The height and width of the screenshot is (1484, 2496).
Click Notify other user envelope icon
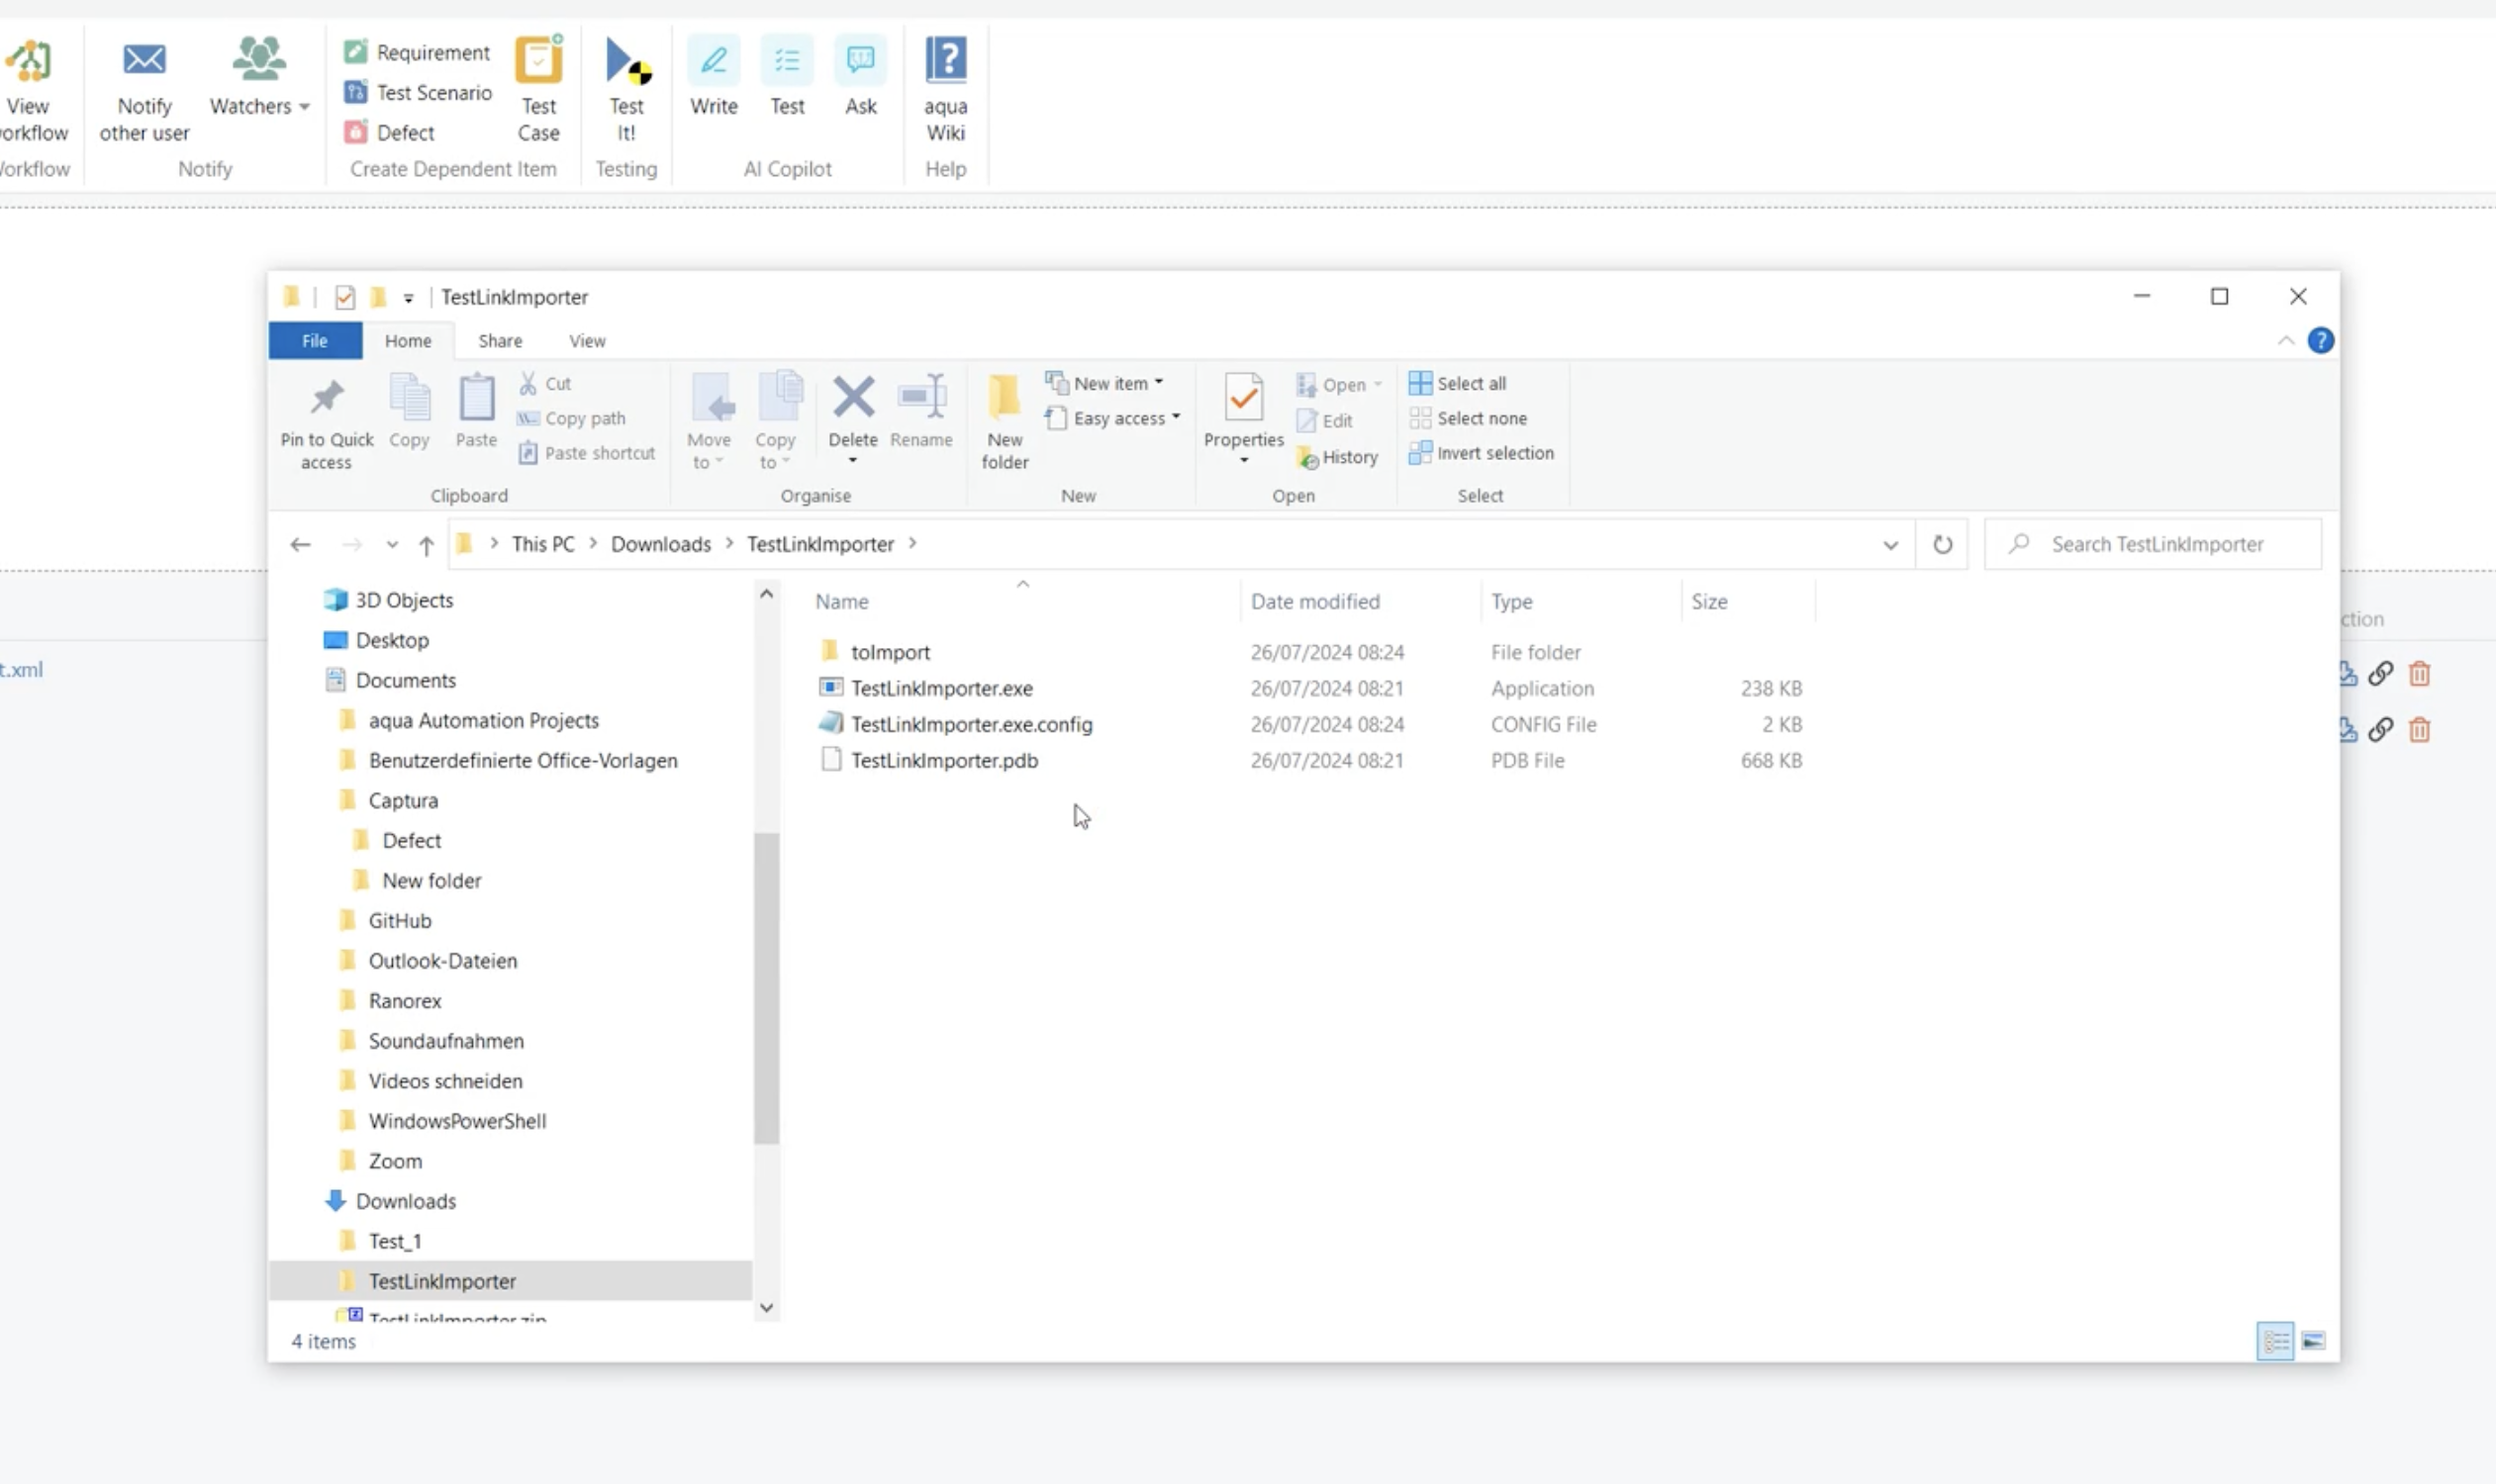tap(144, 60)
